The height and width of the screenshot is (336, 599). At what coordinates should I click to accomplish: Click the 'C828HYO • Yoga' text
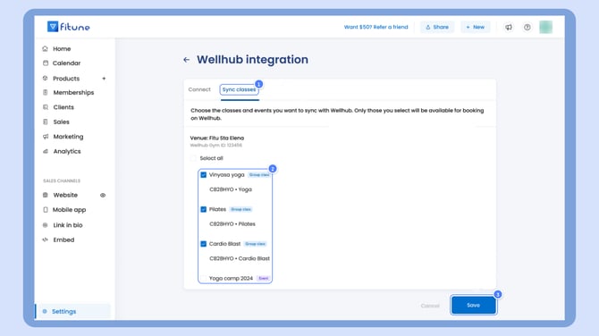231,189
